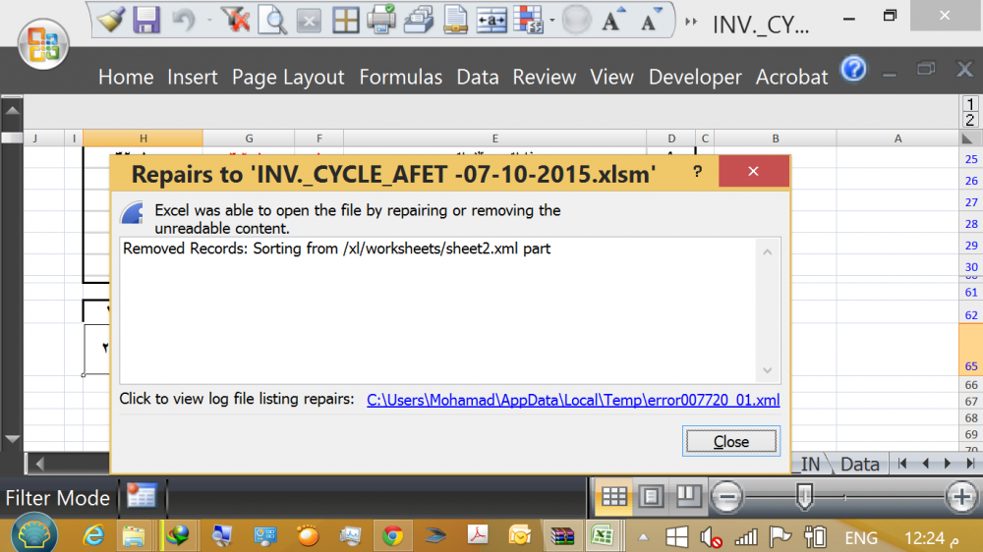Close the Repairs dialog with red X
Viewport: 983px width, 552px height.
[x=754, y=171]
